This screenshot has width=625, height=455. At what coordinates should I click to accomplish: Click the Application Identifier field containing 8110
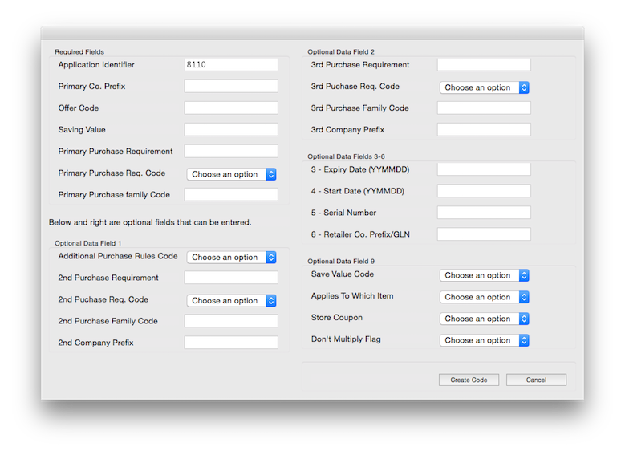[x=231, y=64]
